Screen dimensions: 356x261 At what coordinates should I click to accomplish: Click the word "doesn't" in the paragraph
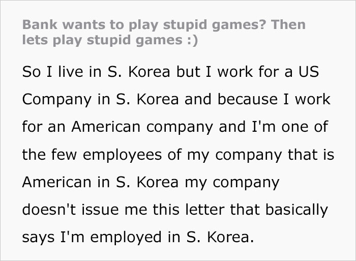coord(46,208)
